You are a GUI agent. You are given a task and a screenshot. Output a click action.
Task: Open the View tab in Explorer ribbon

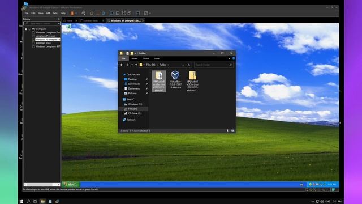157,58
